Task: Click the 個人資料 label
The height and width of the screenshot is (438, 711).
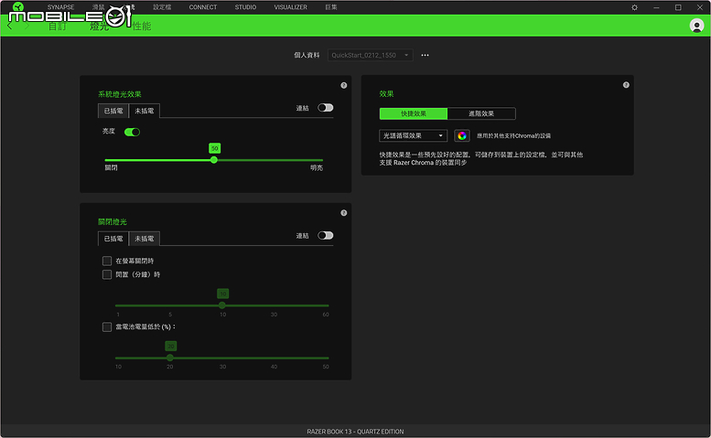Action: (307, 55)
